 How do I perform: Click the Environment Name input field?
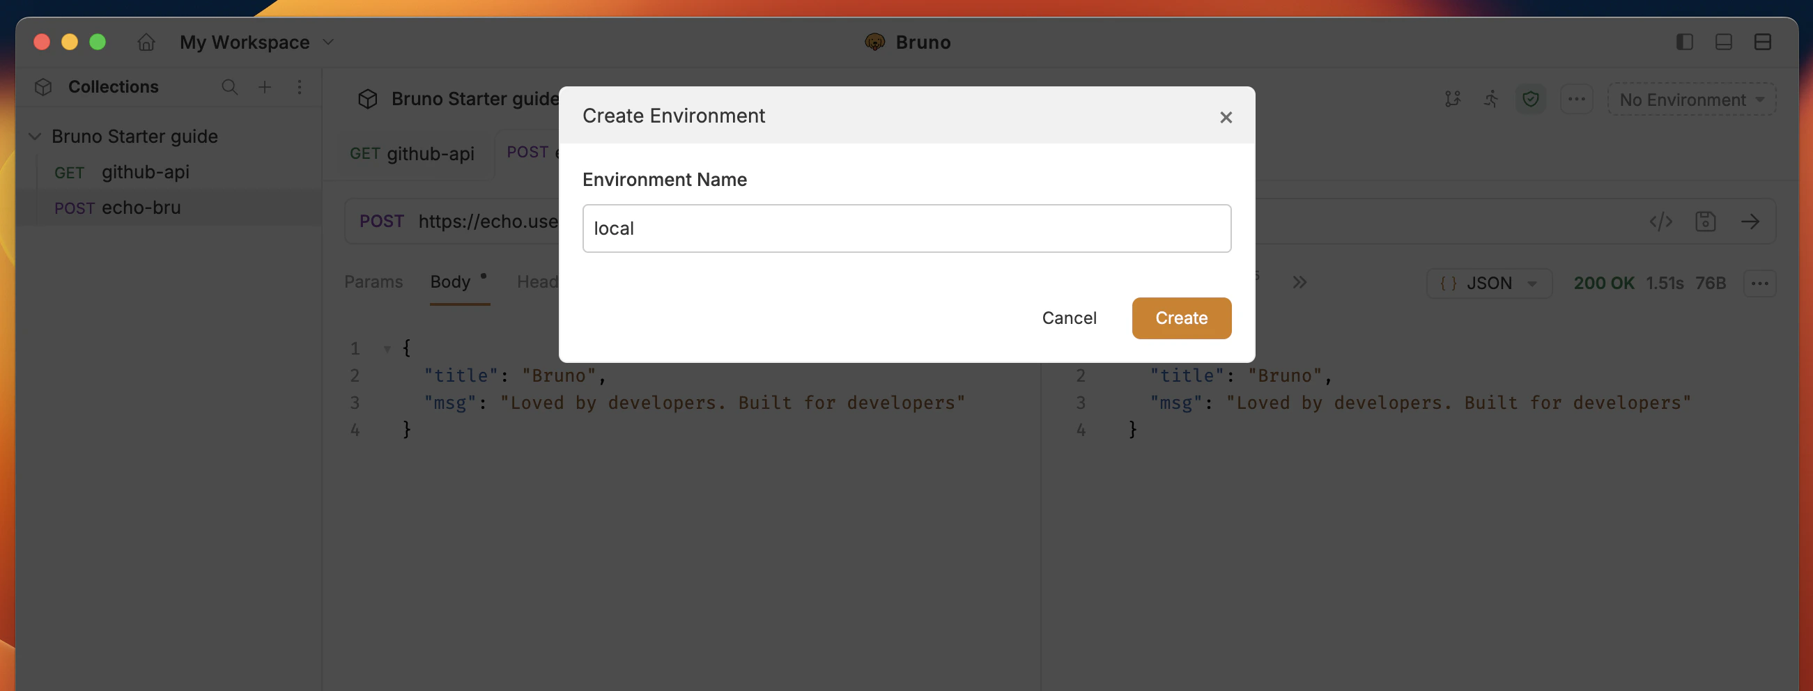coord(906,228)
